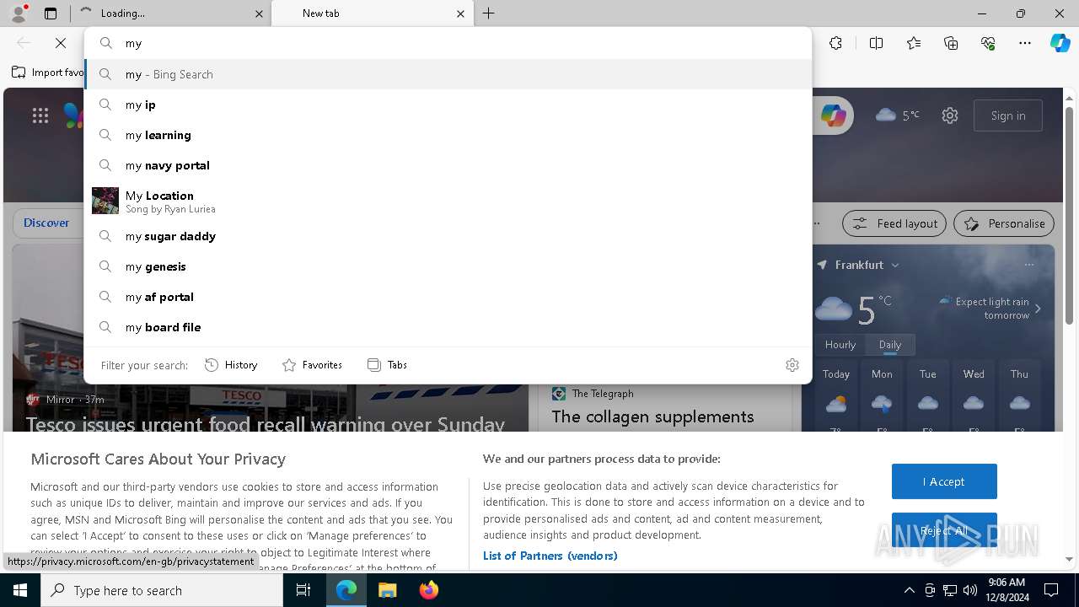Open the Tesco food recall article
The image size is (1079, 607).
(266, 424)
